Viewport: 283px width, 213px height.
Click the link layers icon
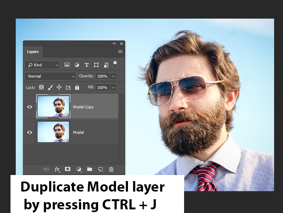pos(46,169)
